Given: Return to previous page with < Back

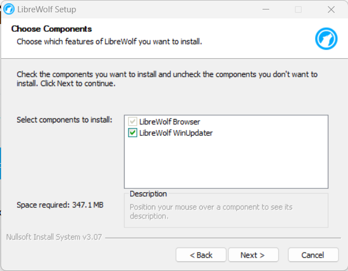Looking at the screenshot, I should pyautogui.click(x=201, y=255).
